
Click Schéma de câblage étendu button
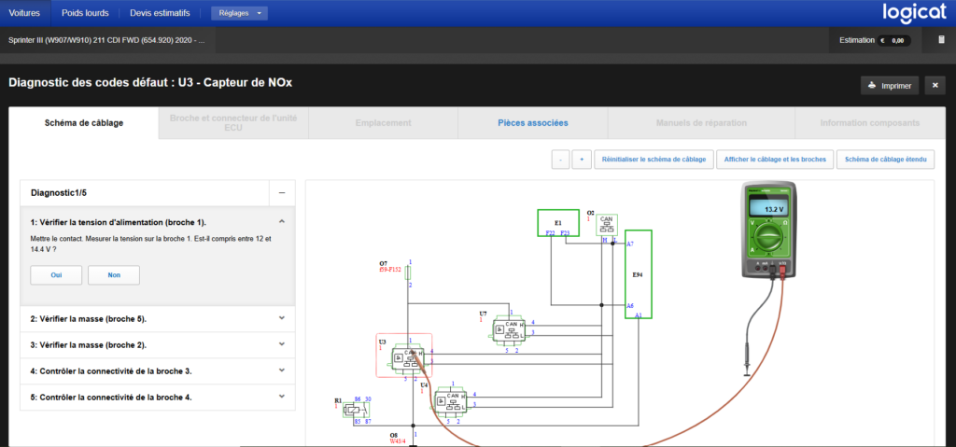[x=885, y=160]
